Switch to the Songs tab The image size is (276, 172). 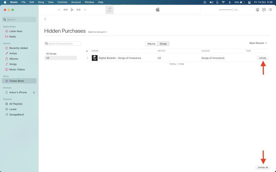click(x=163, y=44)
